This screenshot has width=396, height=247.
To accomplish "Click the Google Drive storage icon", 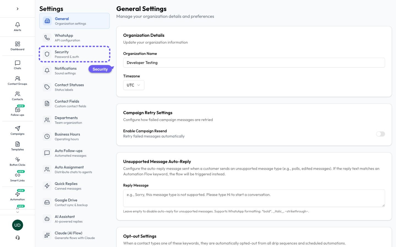I will [x=47, y=202].
